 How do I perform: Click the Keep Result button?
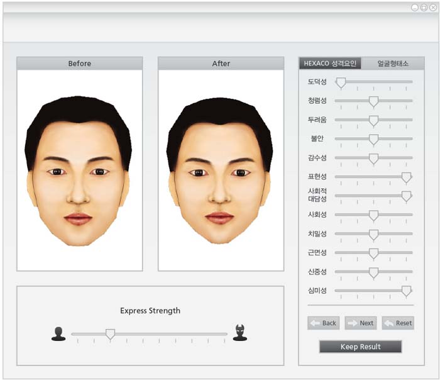(x=361, y=347)
